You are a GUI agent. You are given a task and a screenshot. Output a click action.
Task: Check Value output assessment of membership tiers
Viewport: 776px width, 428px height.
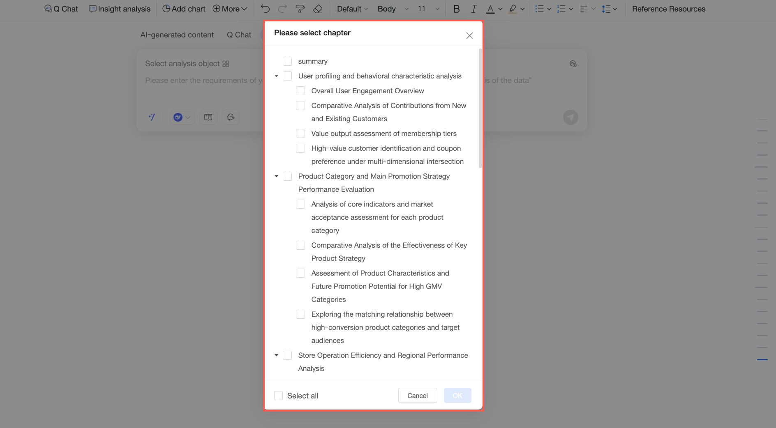tap(300, 133)
